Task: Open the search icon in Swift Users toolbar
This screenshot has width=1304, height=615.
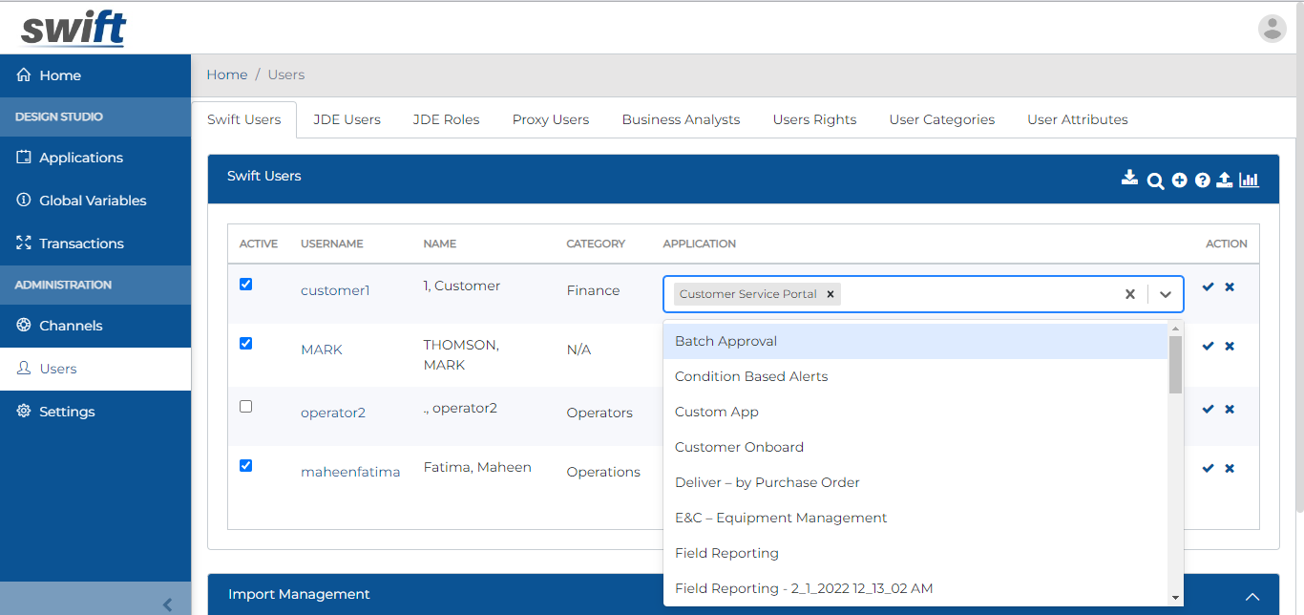Action: (x=1155, y=180)
